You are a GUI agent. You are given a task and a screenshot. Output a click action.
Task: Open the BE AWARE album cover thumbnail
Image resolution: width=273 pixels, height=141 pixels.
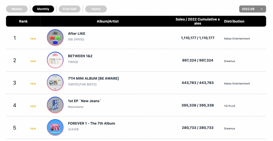coord(55,83)
